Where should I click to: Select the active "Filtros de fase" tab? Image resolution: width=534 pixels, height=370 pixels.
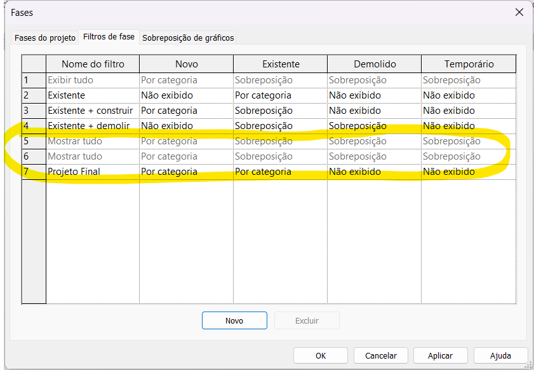[x=109, y=37]
